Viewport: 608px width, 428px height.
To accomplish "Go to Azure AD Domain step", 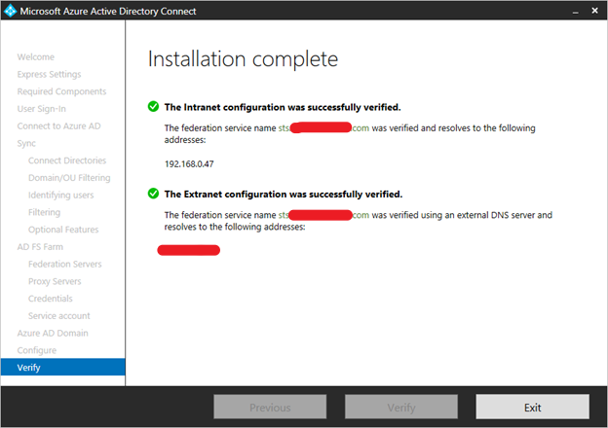I will (x=53, y=334).
